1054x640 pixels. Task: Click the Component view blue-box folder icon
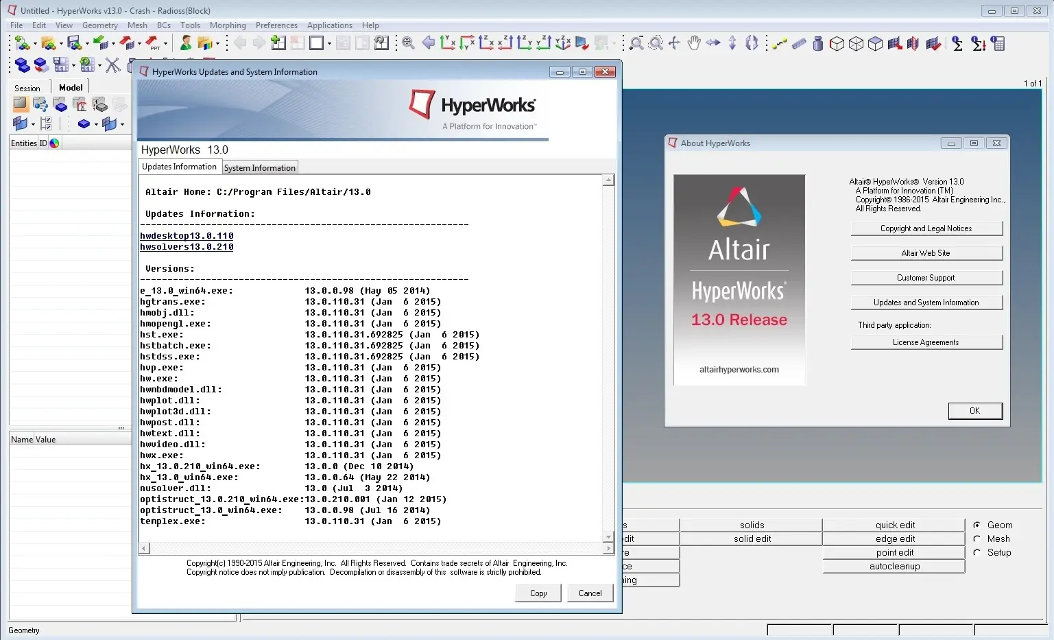tap(60, 104)
